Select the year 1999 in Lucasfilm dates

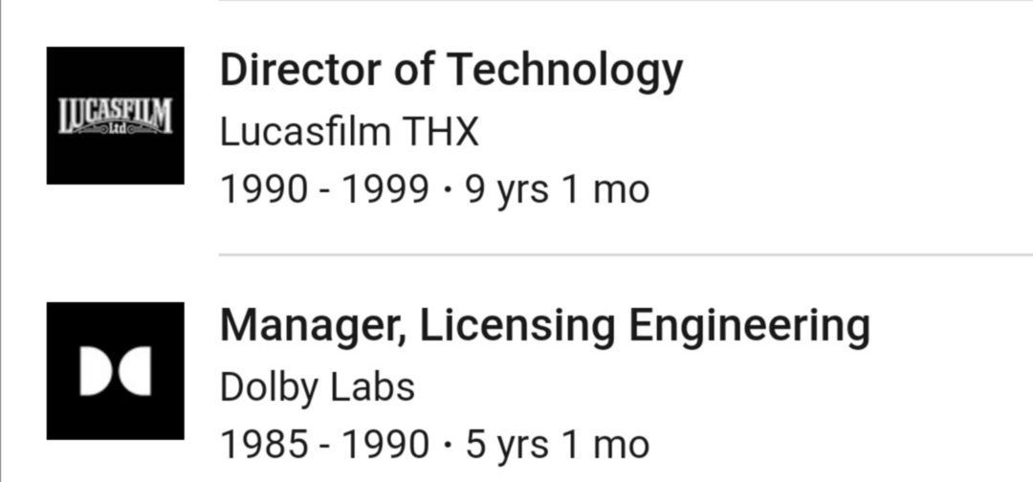tap(385, 189)
